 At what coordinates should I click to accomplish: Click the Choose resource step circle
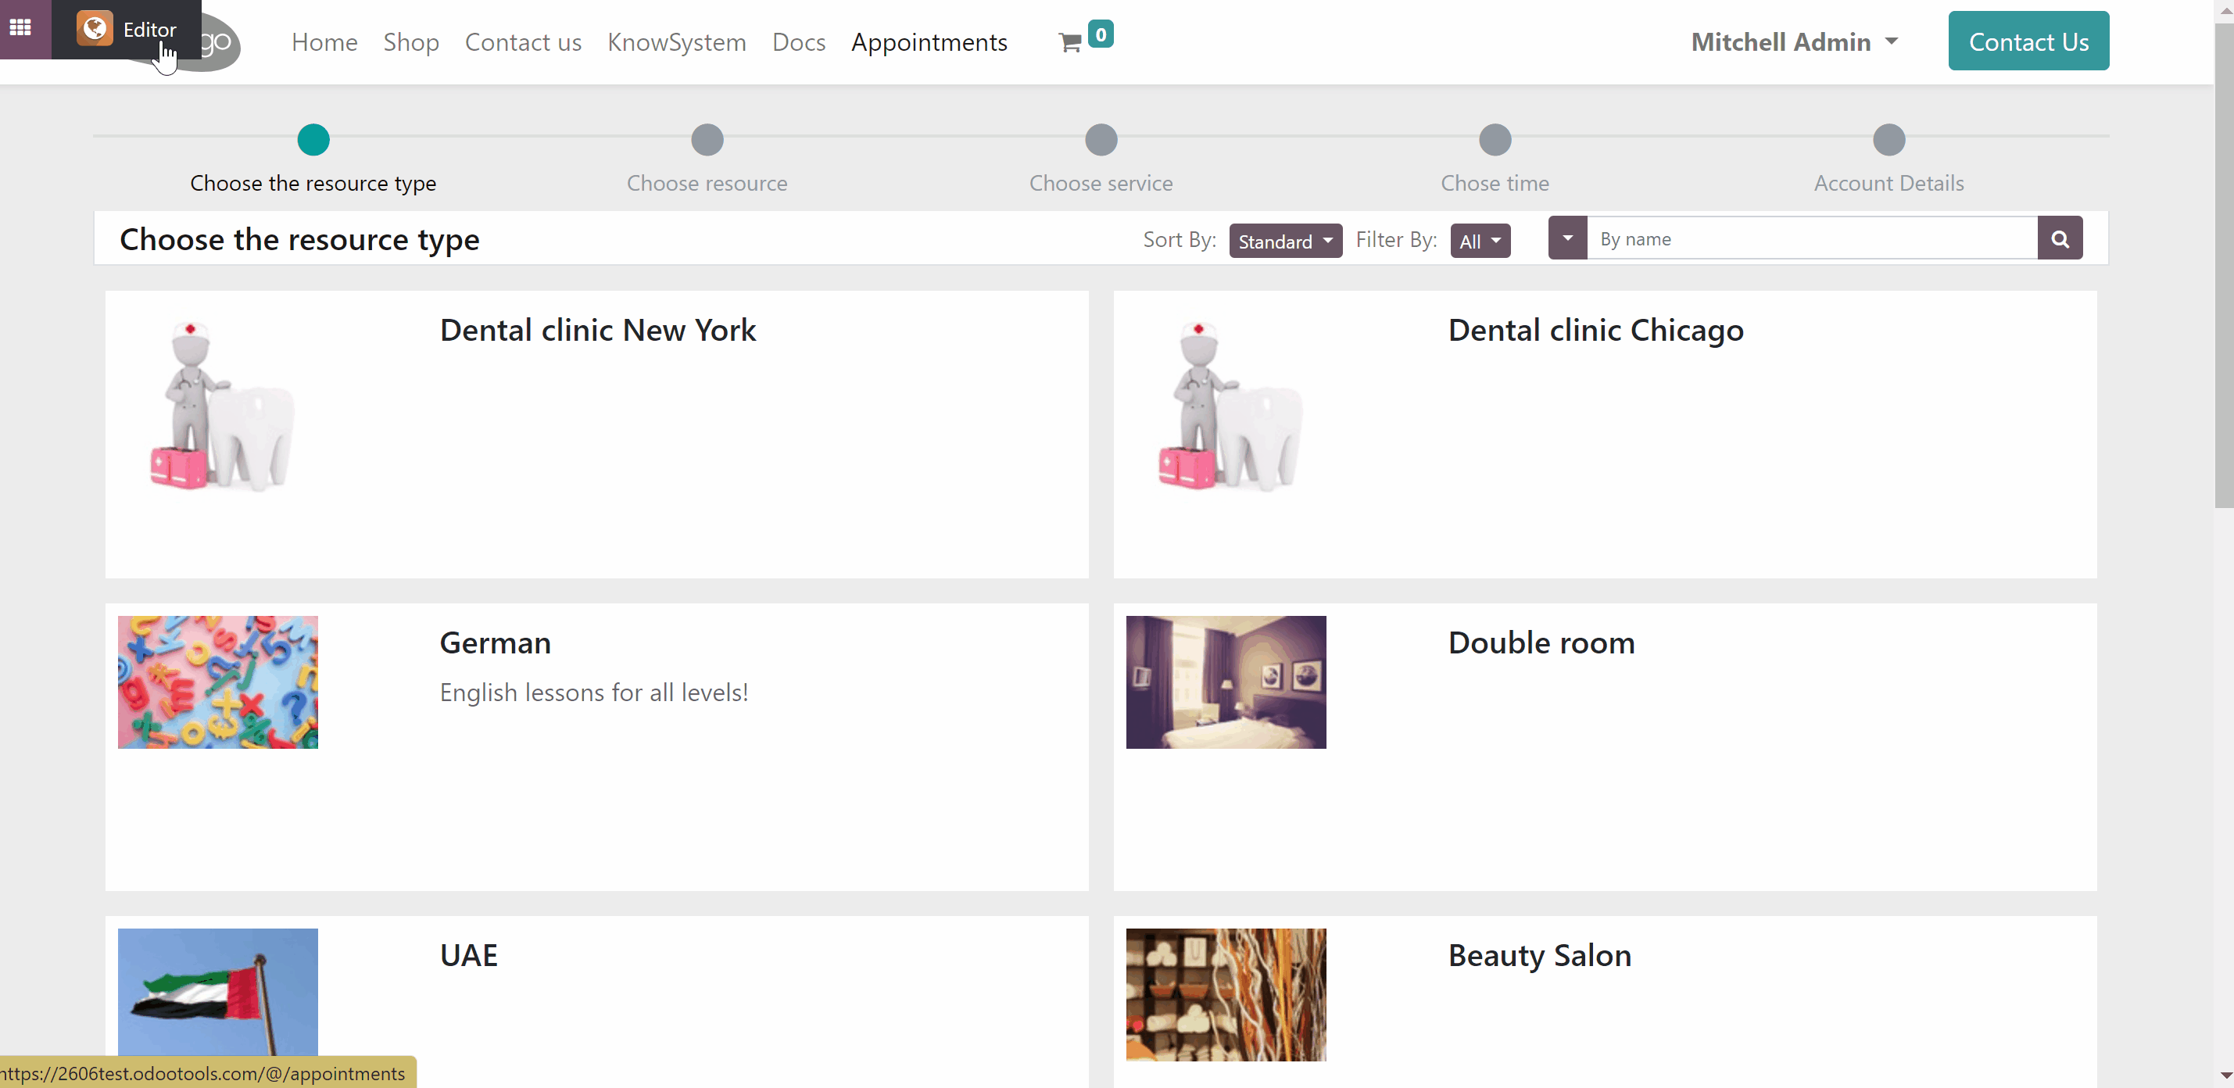pyautogui.click(x=707, y=140)
